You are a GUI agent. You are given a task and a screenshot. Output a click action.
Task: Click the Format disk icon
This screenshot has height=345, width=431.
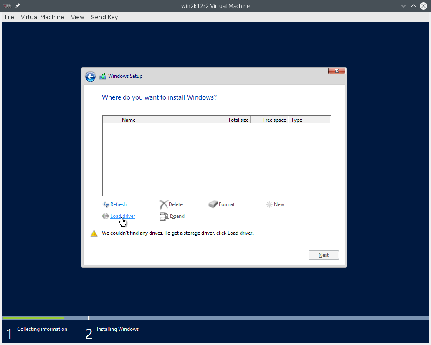[x=213, y=204]
